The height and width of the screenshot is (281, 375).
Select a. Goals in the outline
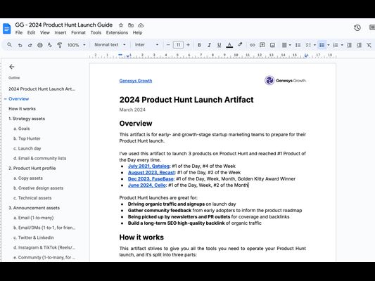tap(22, 129)
